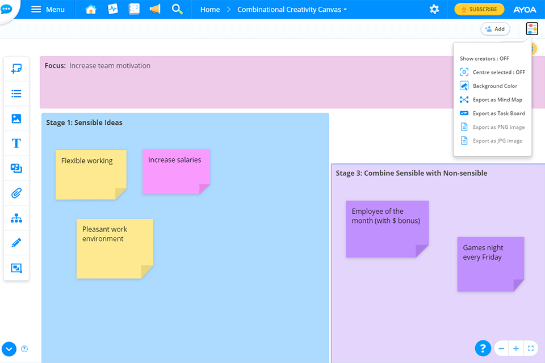This screenshot has width=545, height=363.
Task: Open settings gear in top bar
Action: tap(434, 10)
